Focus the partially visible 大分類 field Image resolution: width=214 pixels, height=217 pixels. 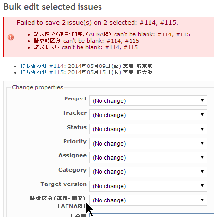pyautogui.click(x=152, y=215)
